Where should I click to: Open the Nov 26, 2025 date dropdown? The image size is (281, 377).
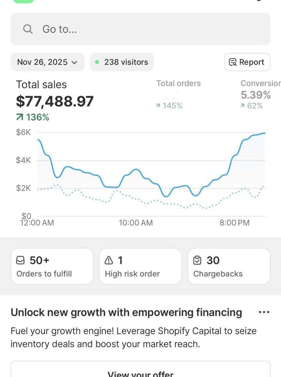(x=47, y=62)
